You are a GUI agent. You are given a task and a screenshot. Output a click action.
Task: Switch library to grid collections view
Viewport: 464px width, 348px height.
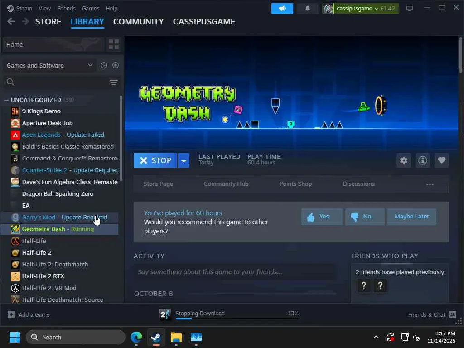114,44
